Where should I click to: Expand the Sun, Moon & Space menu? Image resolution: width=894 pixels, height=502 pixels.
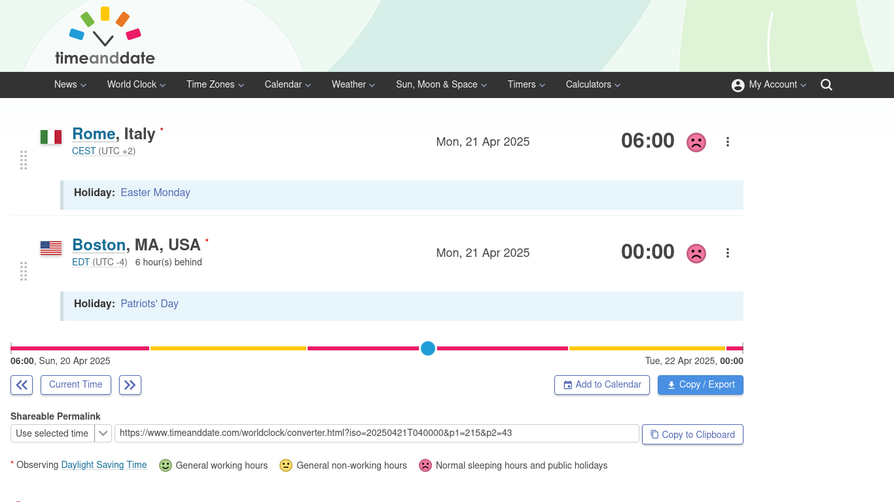pos(441,85)
